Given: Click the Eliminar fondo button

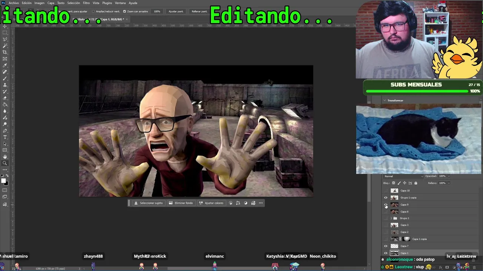Looking at the screenshot, I should click(181, 203).
